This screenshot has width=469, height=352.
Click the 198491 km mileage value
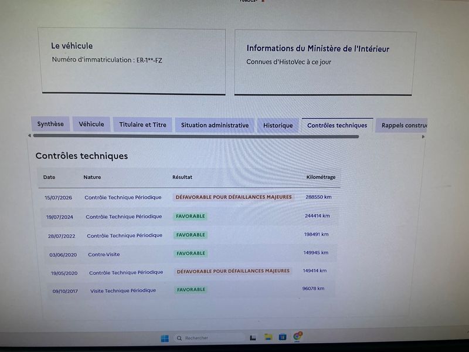316,234
